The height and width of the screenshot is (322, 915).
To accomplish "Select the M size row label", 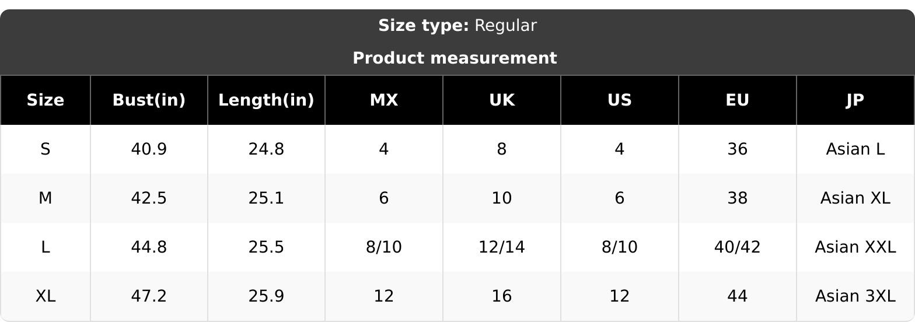I will 45,198.
